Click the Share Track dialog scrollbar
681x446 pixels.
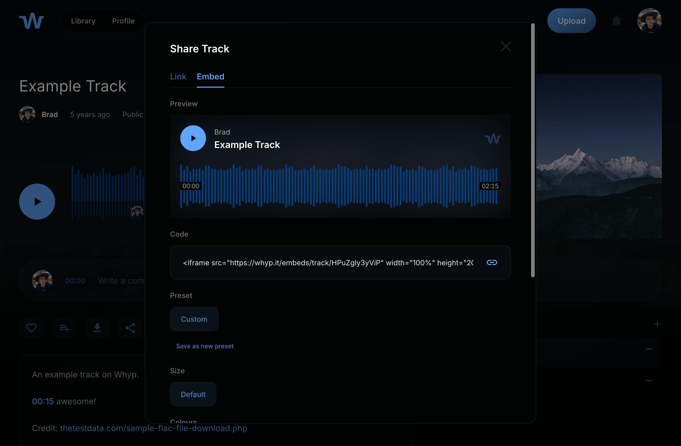pos(533,150)
